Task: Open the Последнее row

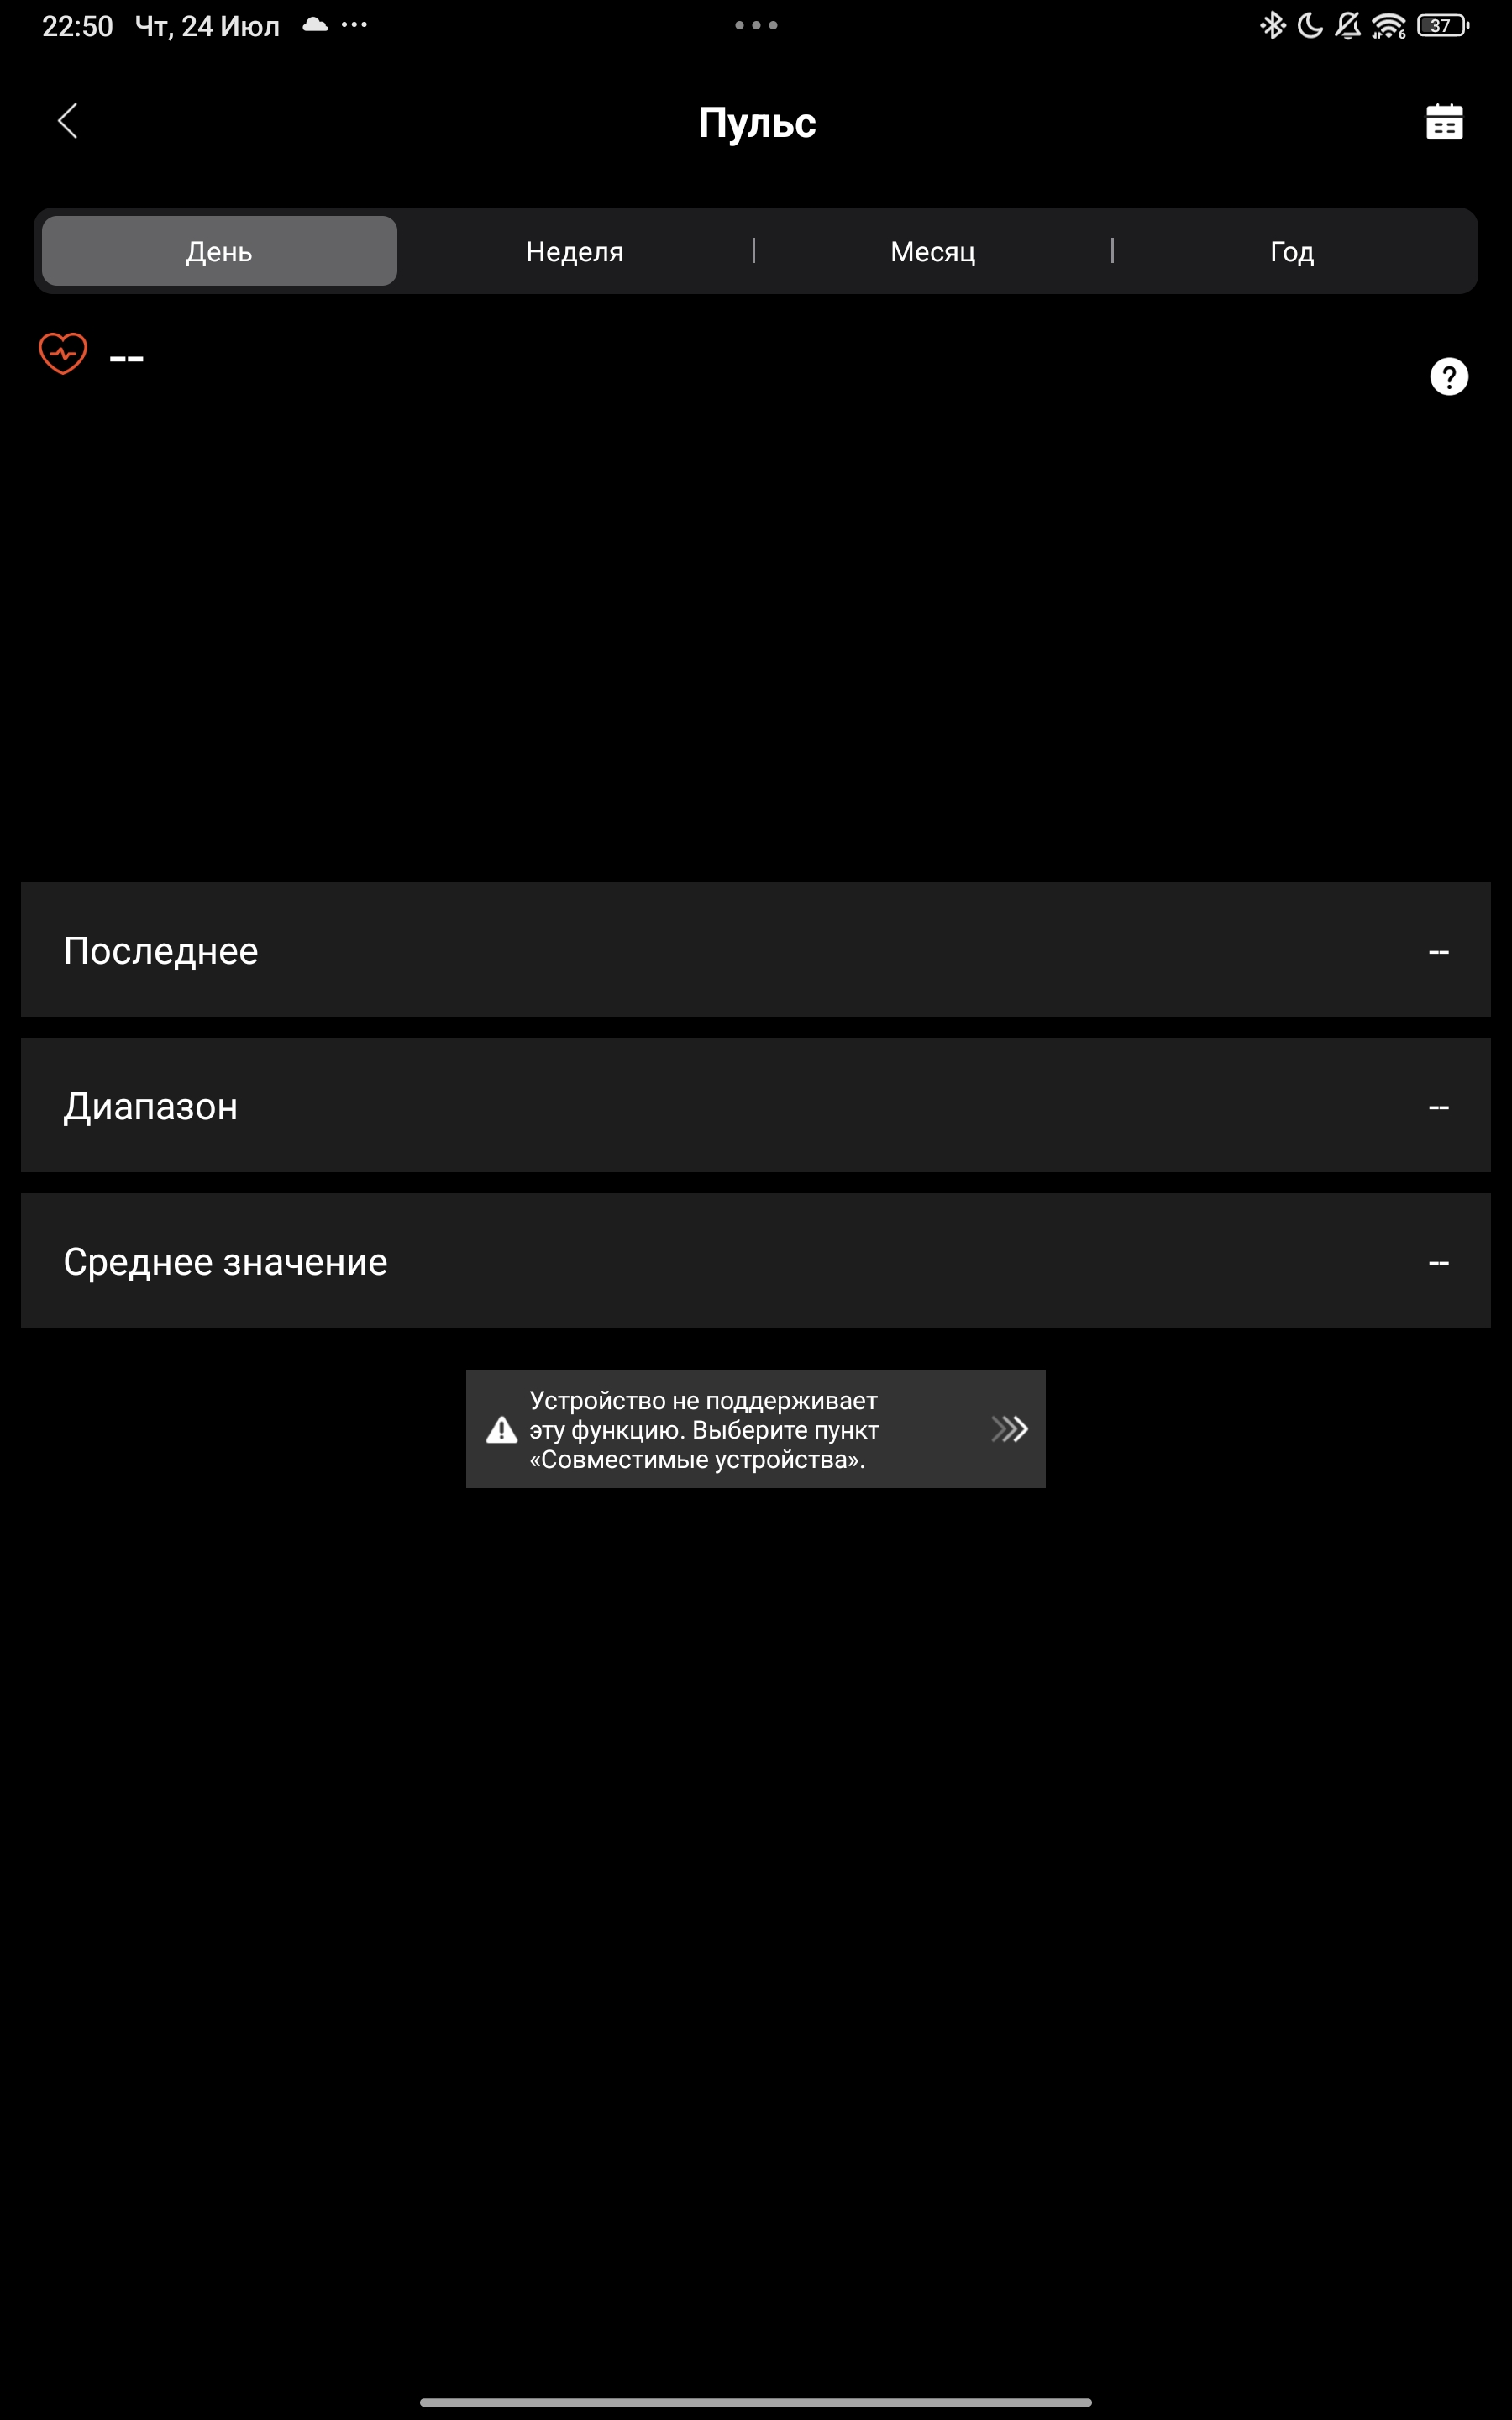Action: coord(756,950)
